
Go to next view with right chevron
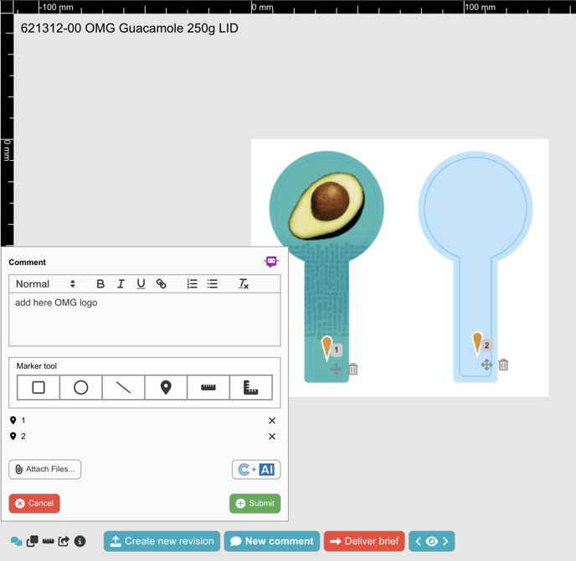pyautogui.click(x=445, y=542)
